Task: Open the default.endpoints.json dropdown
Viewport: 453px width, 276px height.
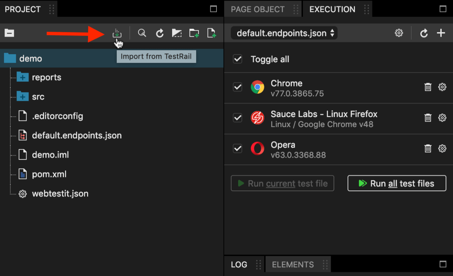Action: [284, 33]
